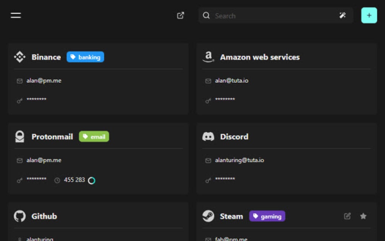Open the hamburger menu

15,15
